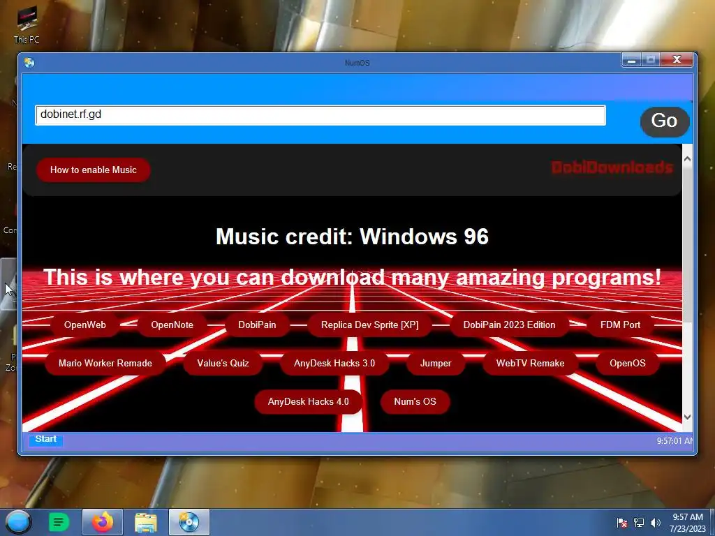
Task: Click the Num's OS button
Action: pyautogui.click(x=415, y=401)
